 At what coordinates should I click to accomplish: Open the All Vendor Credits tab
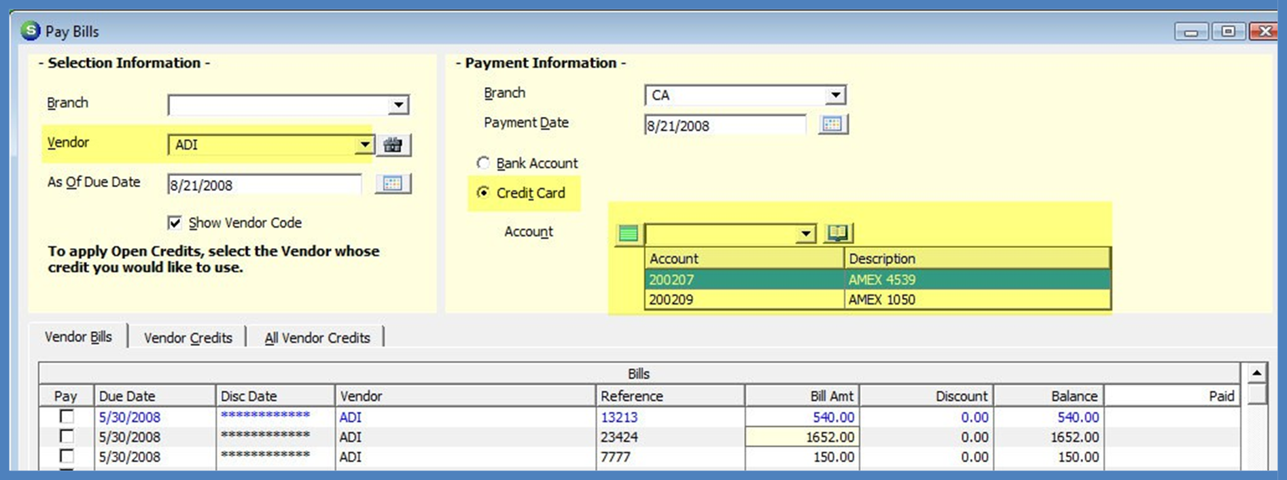[317, 338]
